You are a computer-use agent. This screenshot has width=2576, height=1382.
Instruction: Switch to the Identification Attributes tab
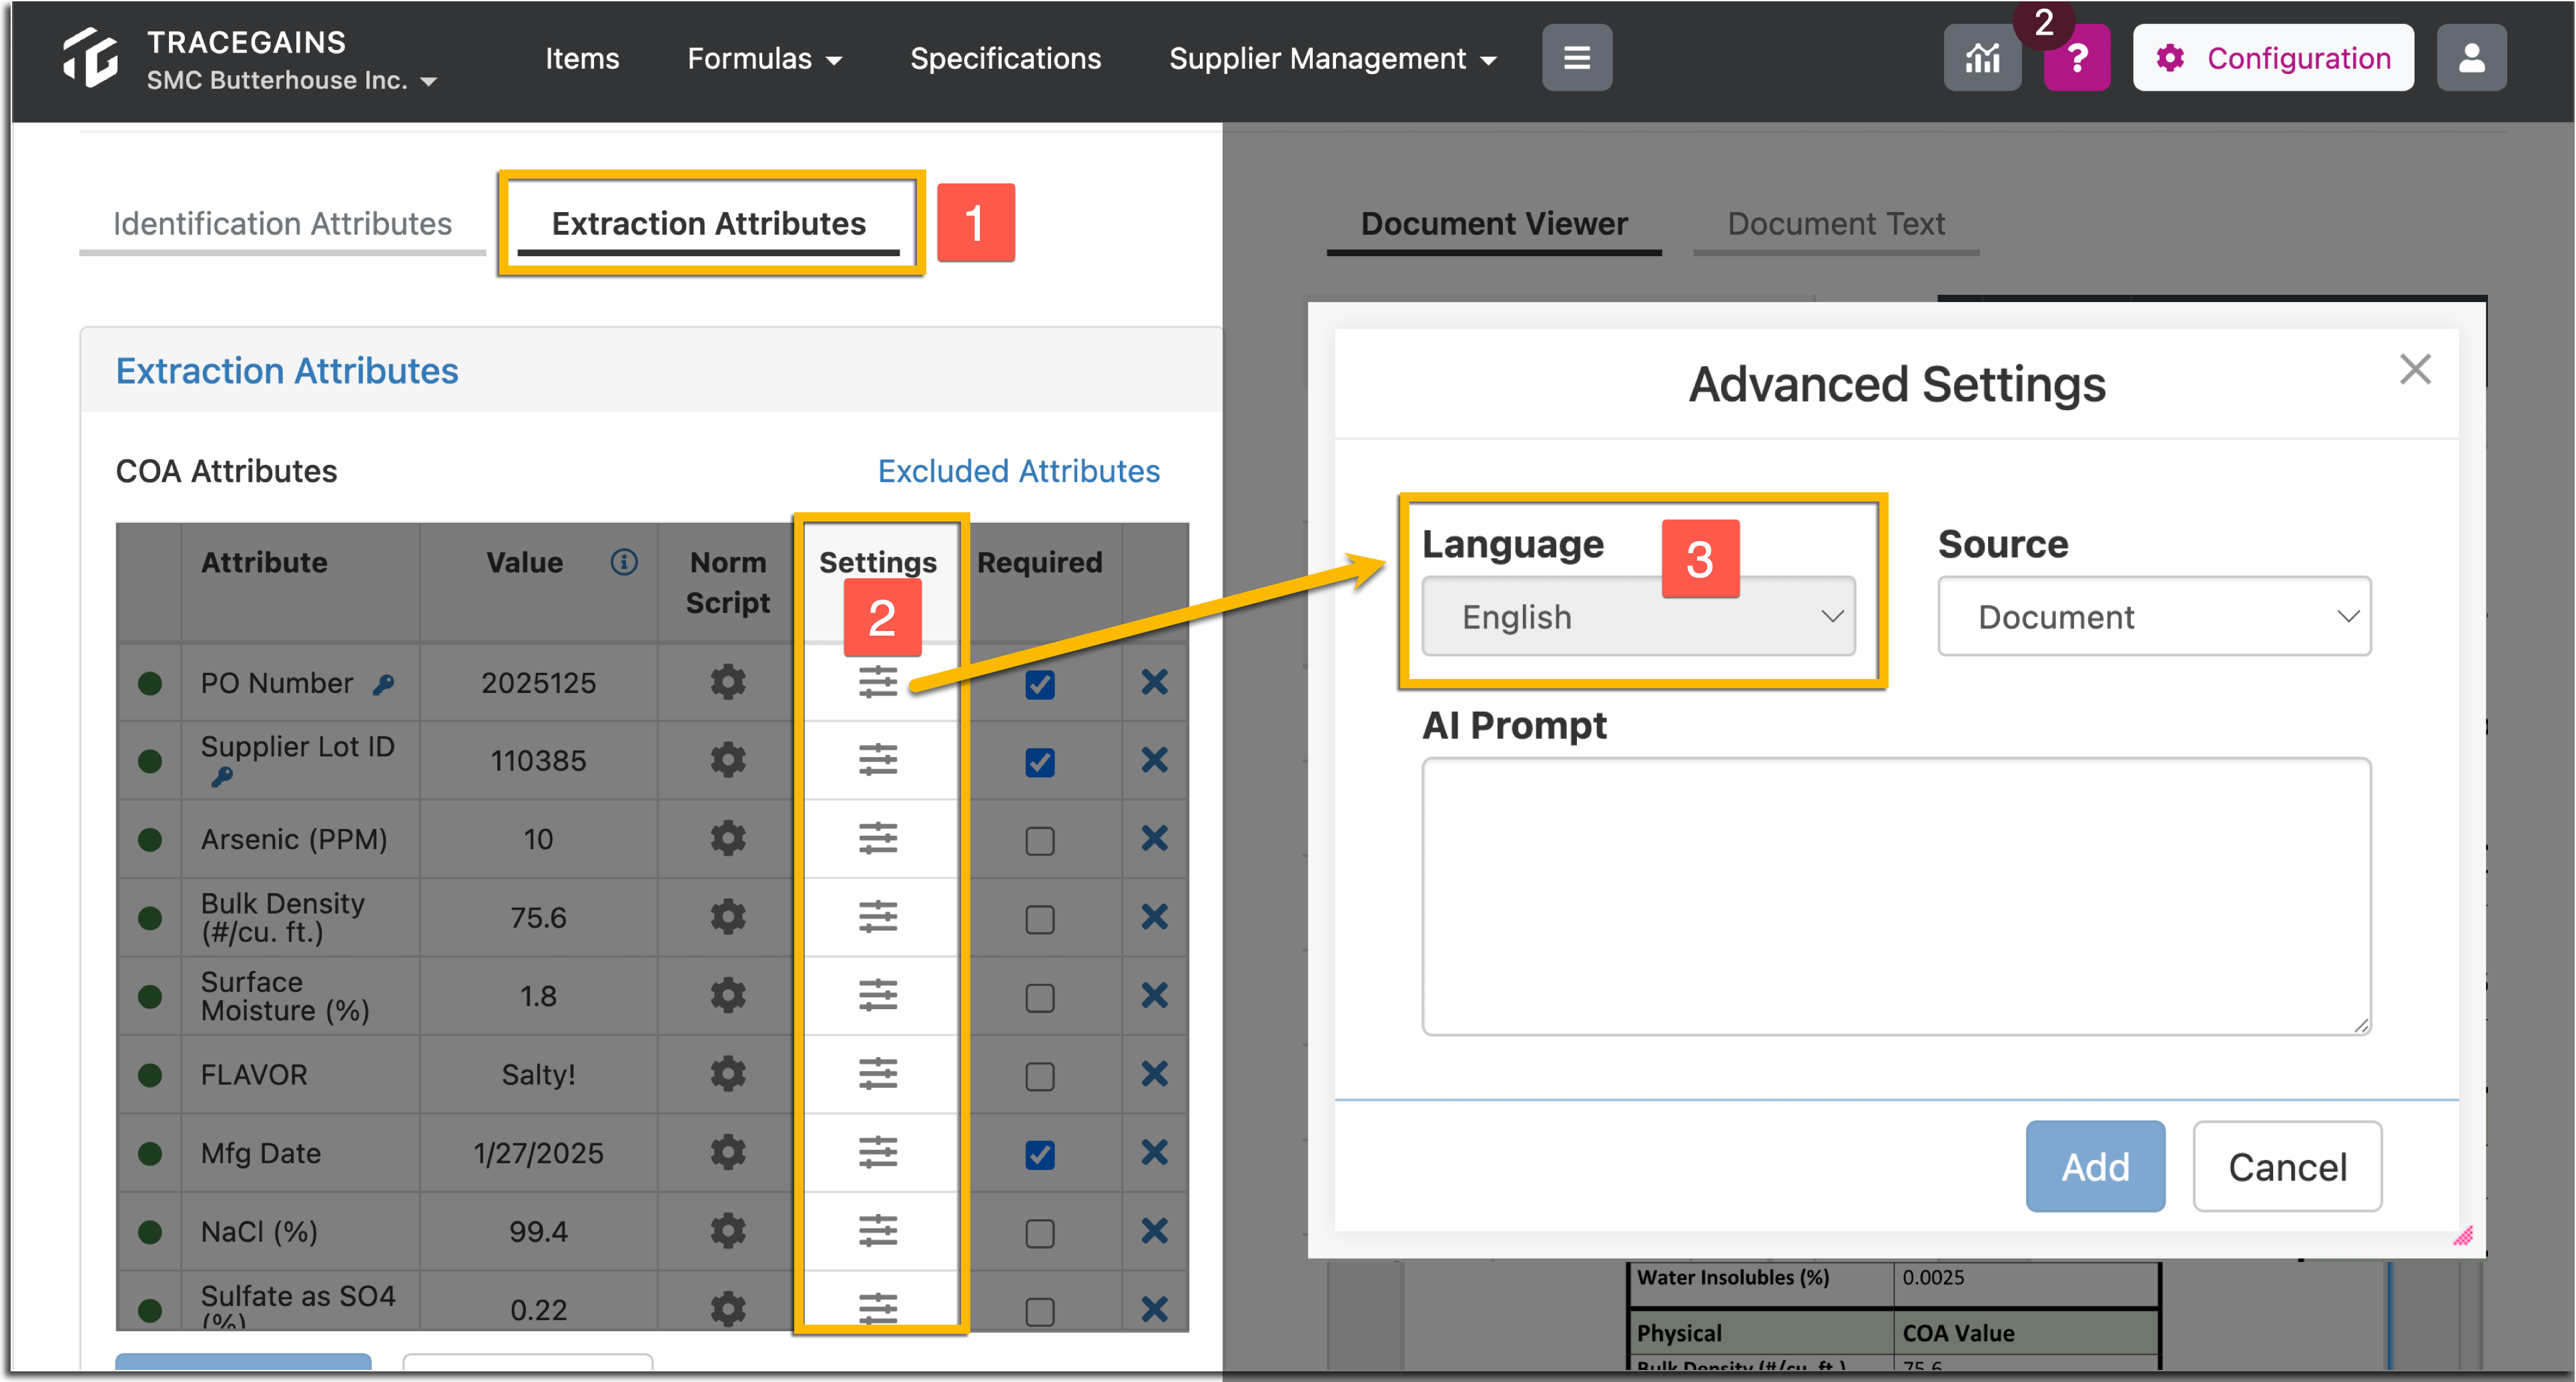click(283, 223)
